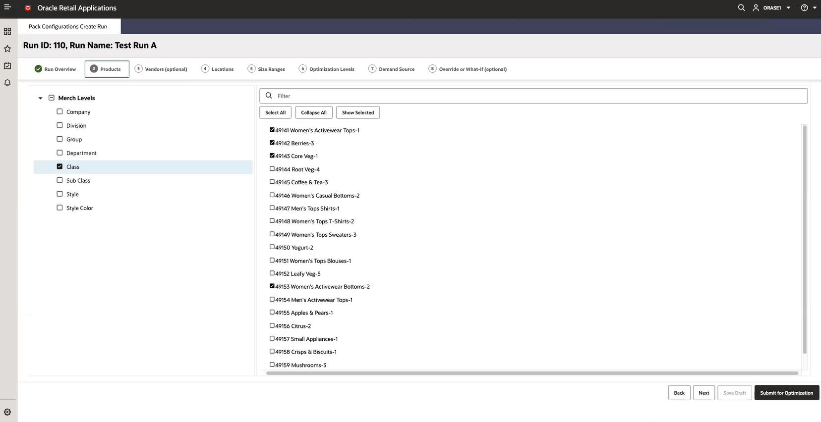Image resolution: width=821 pixels, height=422 pixels.
Task: Open Settings gear in sidebar
Action: pyautogui.click(x=7, y=412)
